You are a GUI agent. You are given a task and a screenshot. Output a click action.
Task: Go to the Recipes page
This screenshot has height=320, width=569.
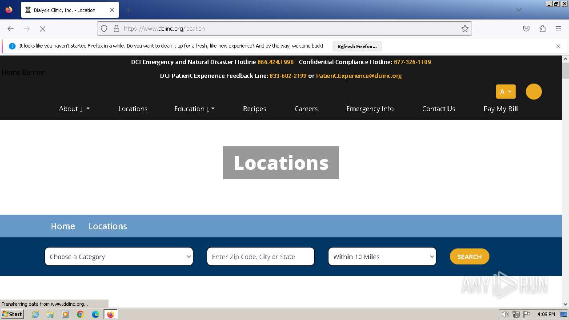tap(254, 108)
